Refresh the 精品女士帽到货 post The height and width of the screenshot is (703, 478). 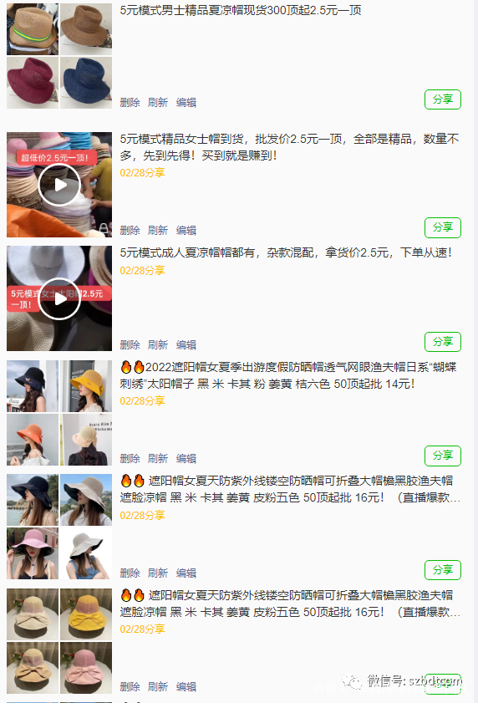(x=158, y=231)
